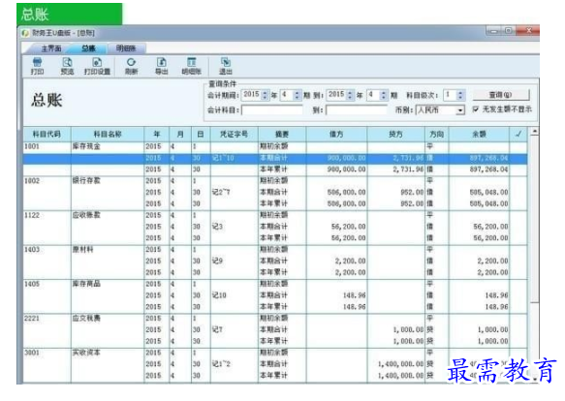
Task: Click the 查询(Q) button
Action: [500, 95]
